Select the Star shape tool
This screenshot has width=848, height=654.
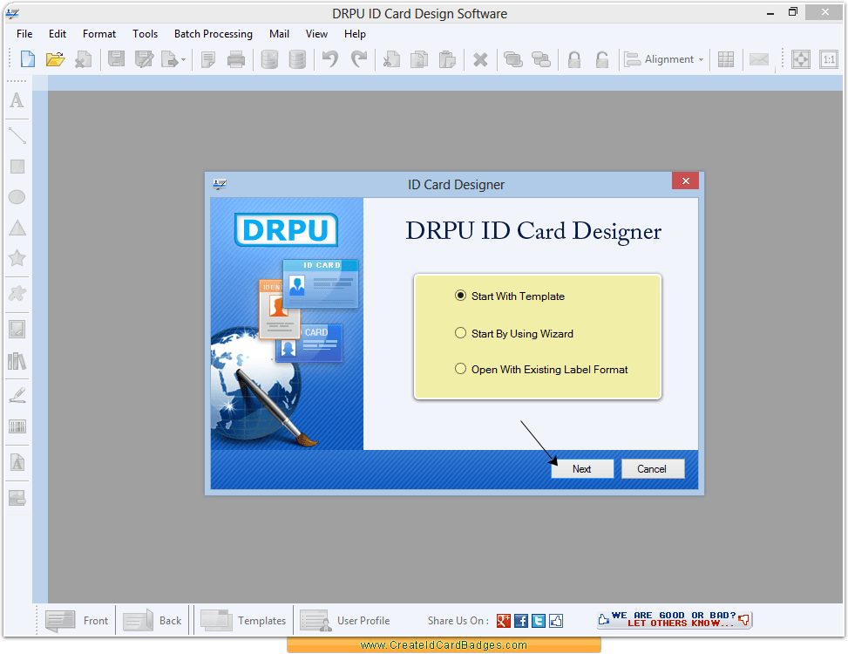17,258
